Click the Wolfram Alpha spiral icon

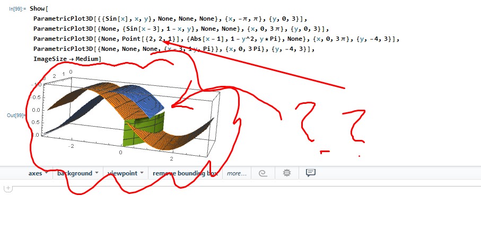(263, 173)
